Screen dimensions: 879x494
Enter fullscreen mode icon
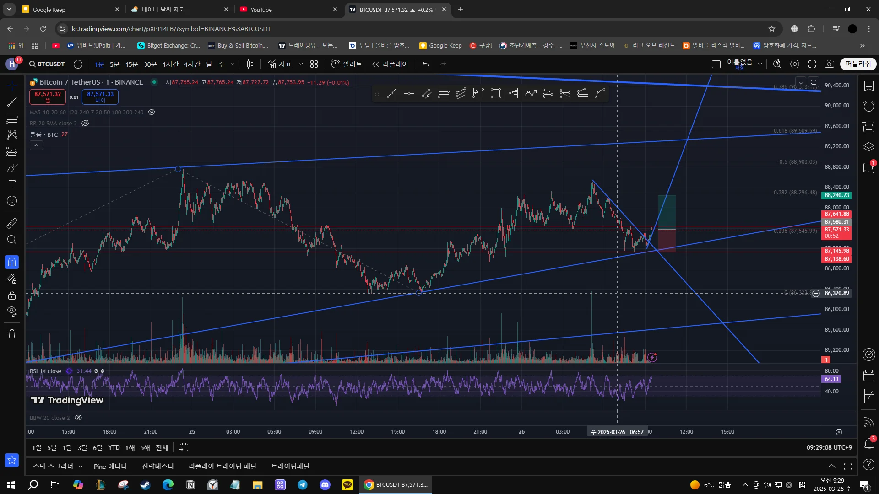pyautogui.click(x=812, y=64)
